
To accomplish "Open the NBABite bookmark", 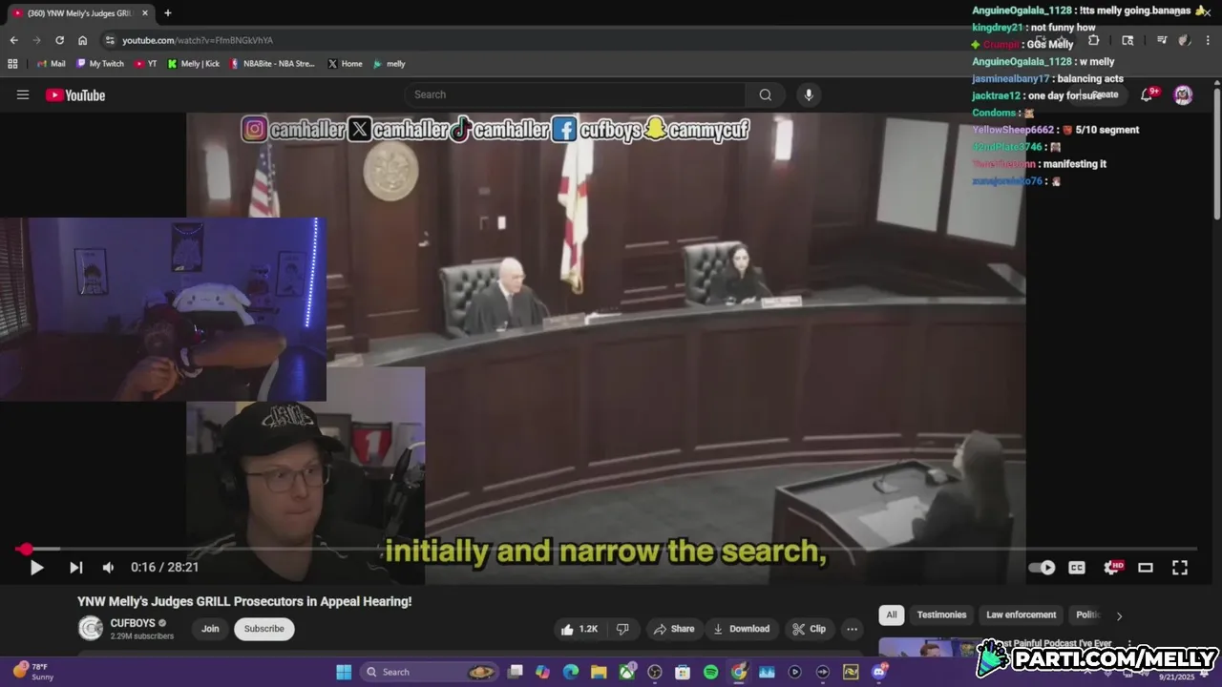I will point(272,64).
